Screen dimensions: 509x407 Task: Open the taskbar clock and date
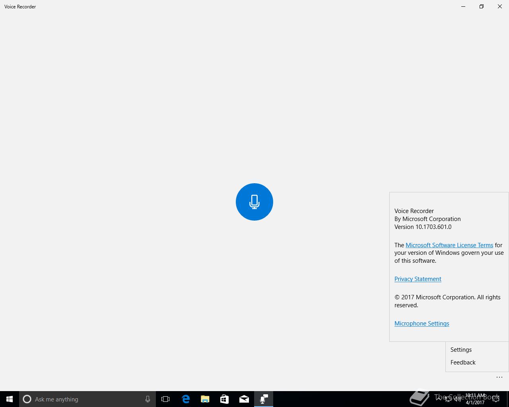click(x=475, y=399)
